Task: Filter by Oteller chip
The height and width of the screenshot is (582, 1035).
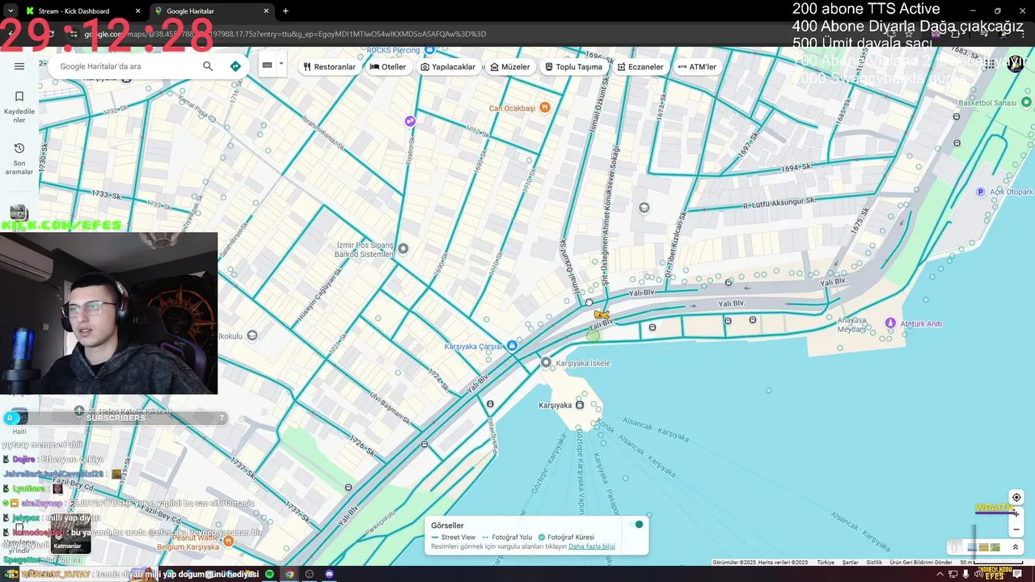Action: tap(388, 67)
